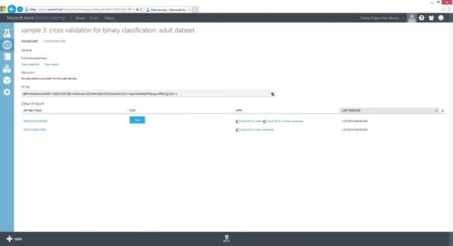This screenshot has width=453, height=246.
Task: Click the browser address bar URL
Action: [78, 9]
